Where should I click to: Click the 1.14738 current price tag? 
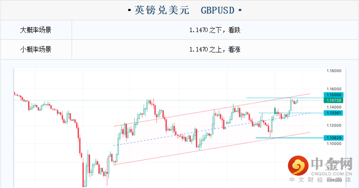pyautogui.click(x=333, y=100)
